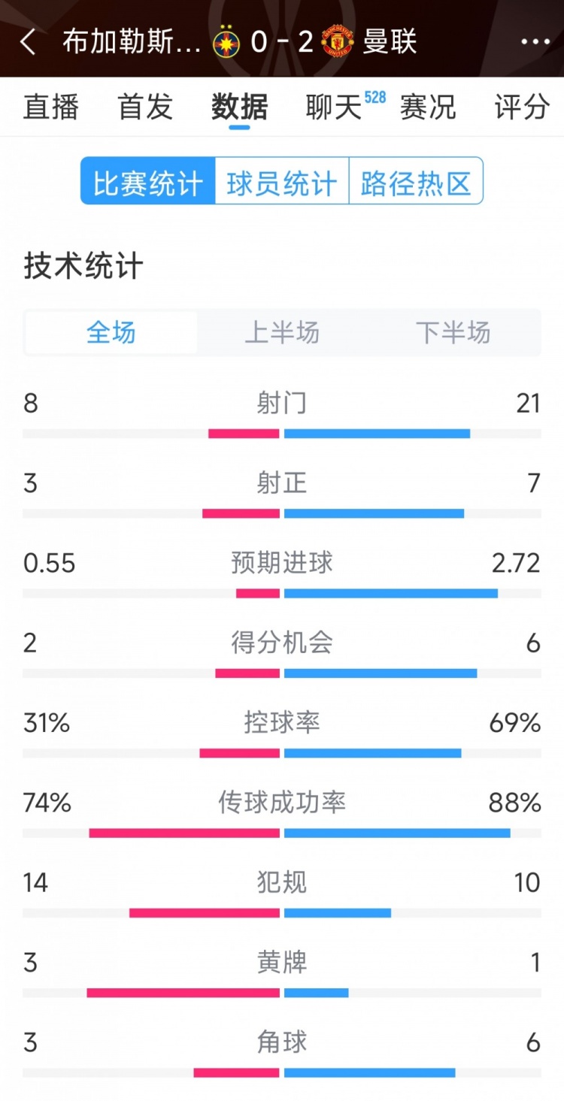Open the 首发 lineup tab
This screenshot has height=1101, width=564.
(x=145, y=107)
